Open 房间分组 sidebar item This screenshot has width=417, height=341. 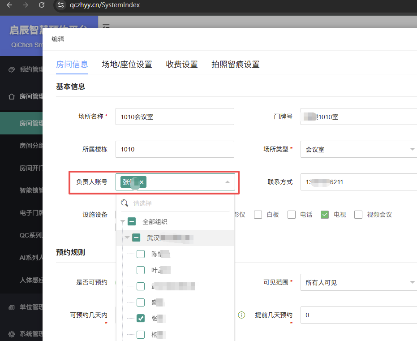point(21,146)
